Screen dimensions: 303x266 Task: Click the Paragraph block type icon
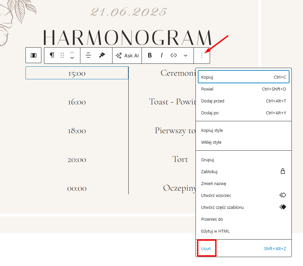52,55
